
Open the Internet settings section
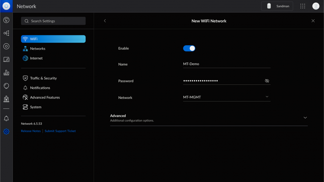pos(53,58)
